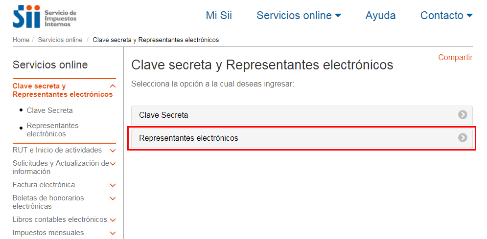
Task: Select the Representantes electrónicos option row
Action: [302, 138]
